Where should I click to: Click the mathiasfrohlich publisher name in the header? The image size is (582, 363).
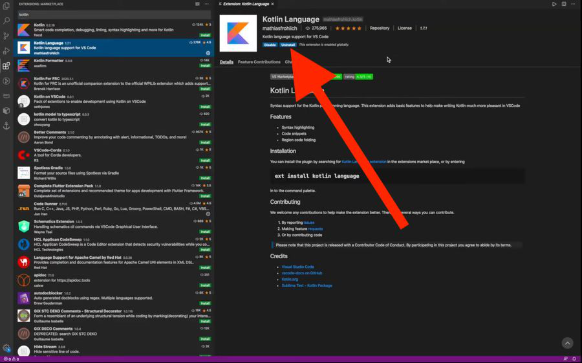pos(280,28)
